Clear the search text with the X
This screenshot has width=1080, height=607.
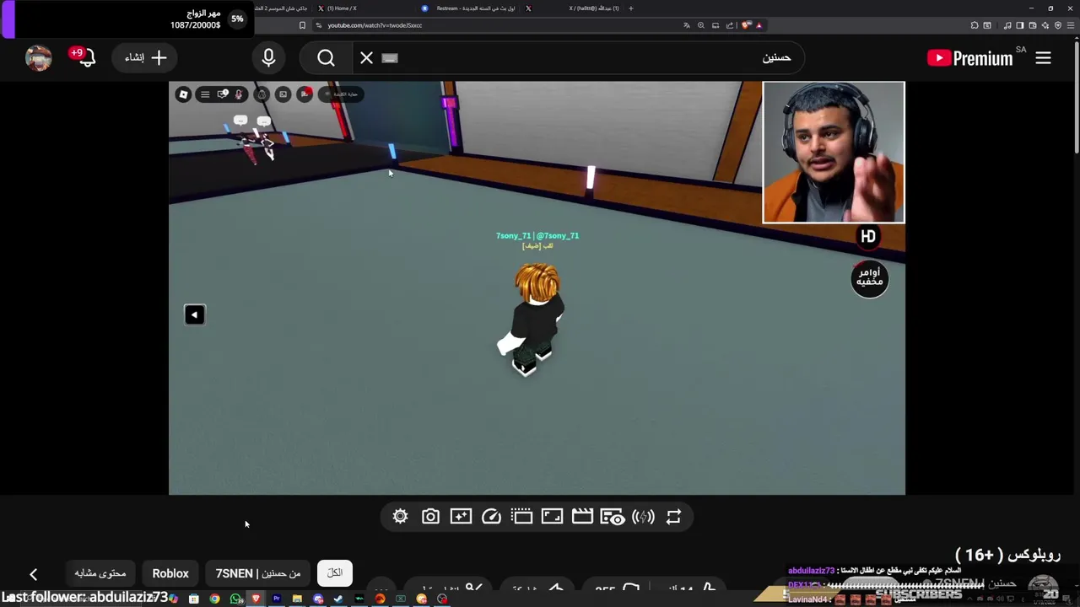366,58
